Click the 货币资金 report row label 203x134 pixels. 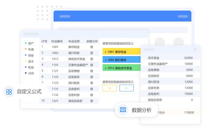coord(154,58)
